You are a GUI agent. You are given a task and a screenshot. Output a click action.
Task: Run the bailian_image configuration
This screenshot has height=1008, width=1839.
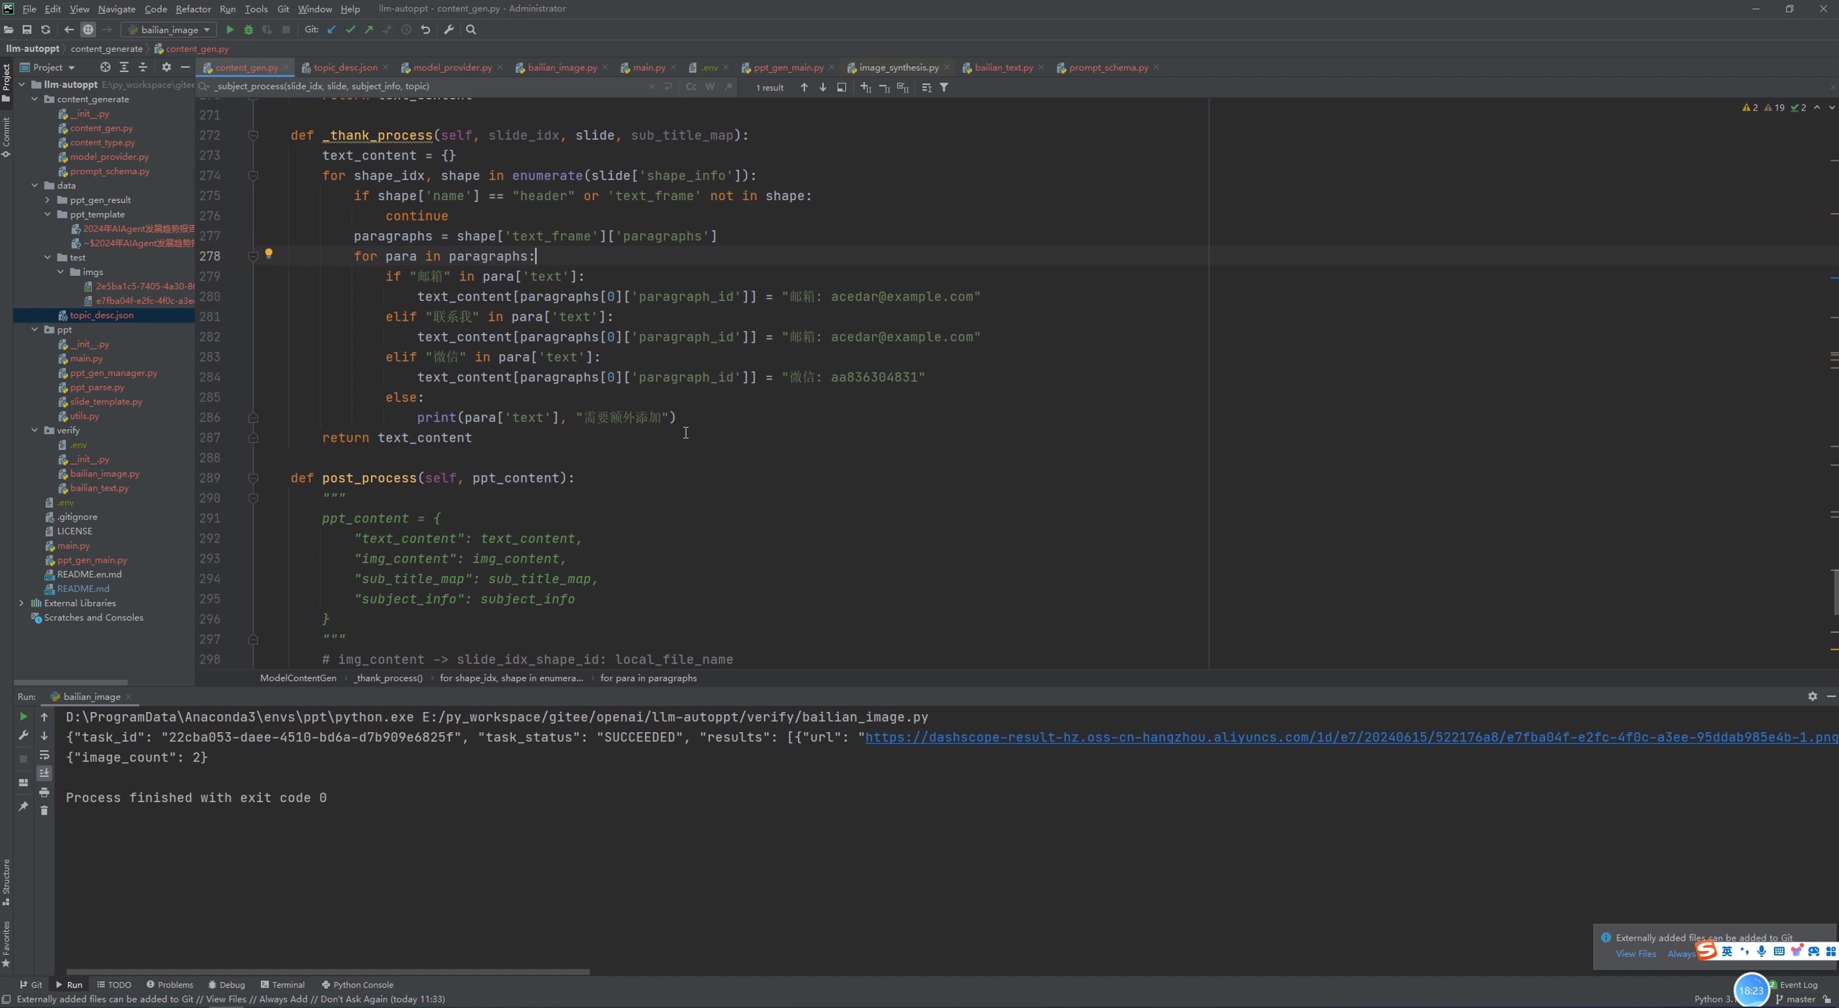click(230, 30)
